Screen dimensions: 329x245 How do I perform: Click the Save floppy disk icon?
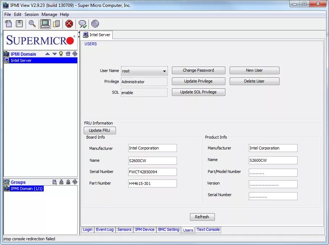(19, 24)
